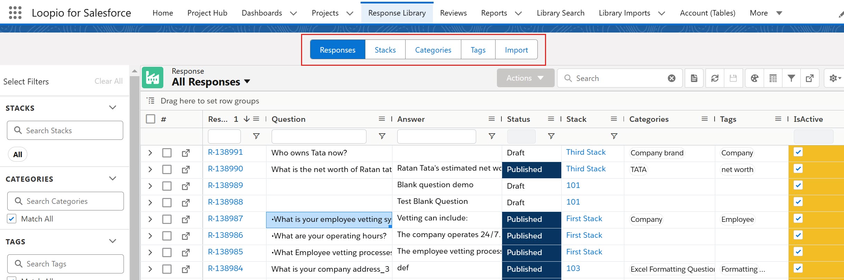
Task: Click the Search Stacks input field
Action: tap(65, 130)
